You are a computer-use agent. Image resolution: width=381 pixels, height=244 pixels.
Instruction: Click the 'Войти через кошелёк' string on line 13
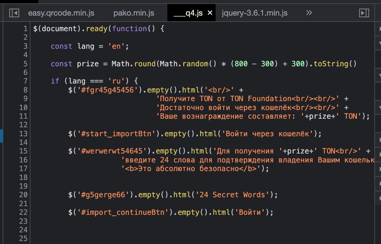tap(267, 134)
